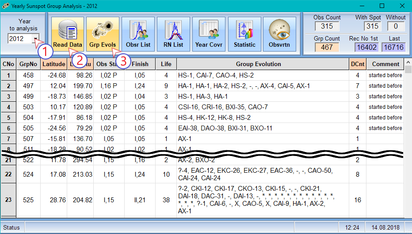Click the application icon in title bar
The height and width of the screenshot is (234, 412).
tap(5, 5)
